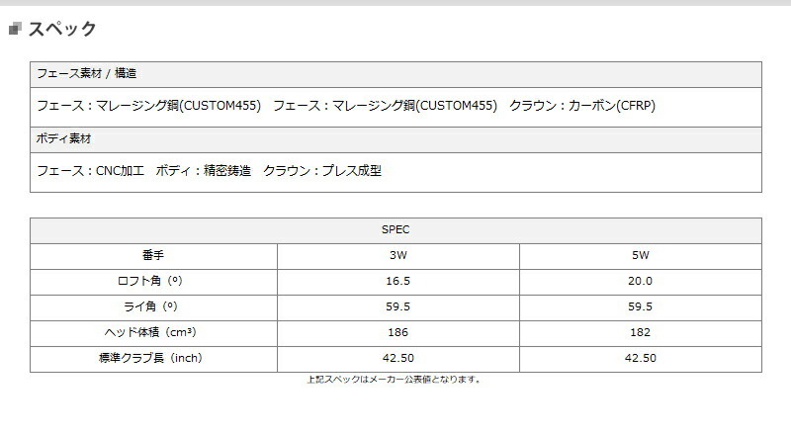Click the 5W column header cell
The width and height of the screenshot is (791, 435).
641,256
